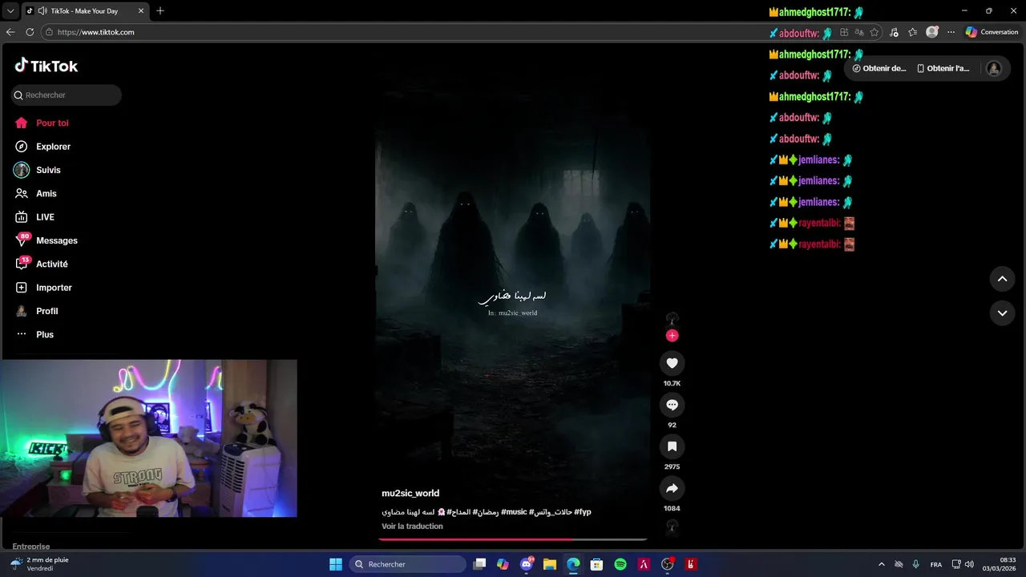This screenshot has height=577, width=1026.
Task: Open Spotify from the taskbar
Action: coord(620,564)
